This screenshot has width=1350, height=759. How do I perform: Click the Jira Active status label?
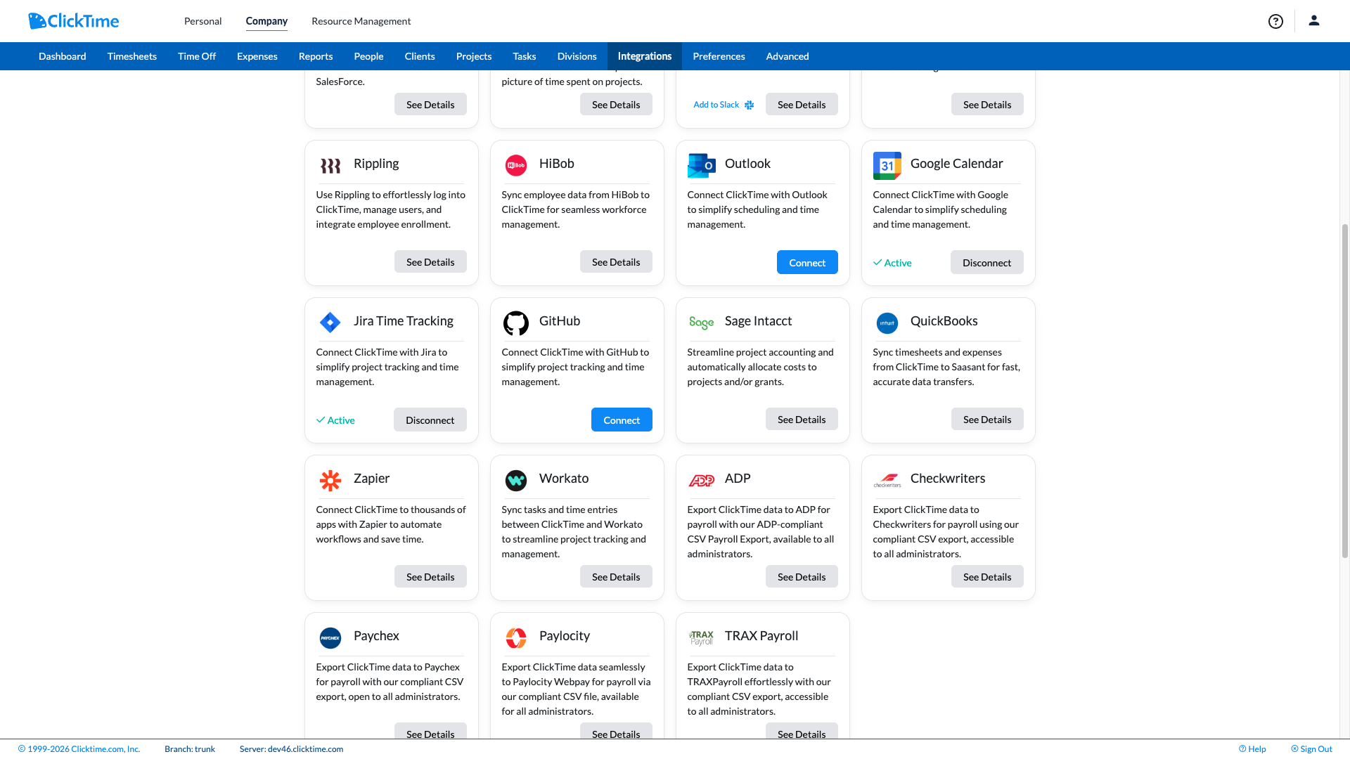pos(335,420)
